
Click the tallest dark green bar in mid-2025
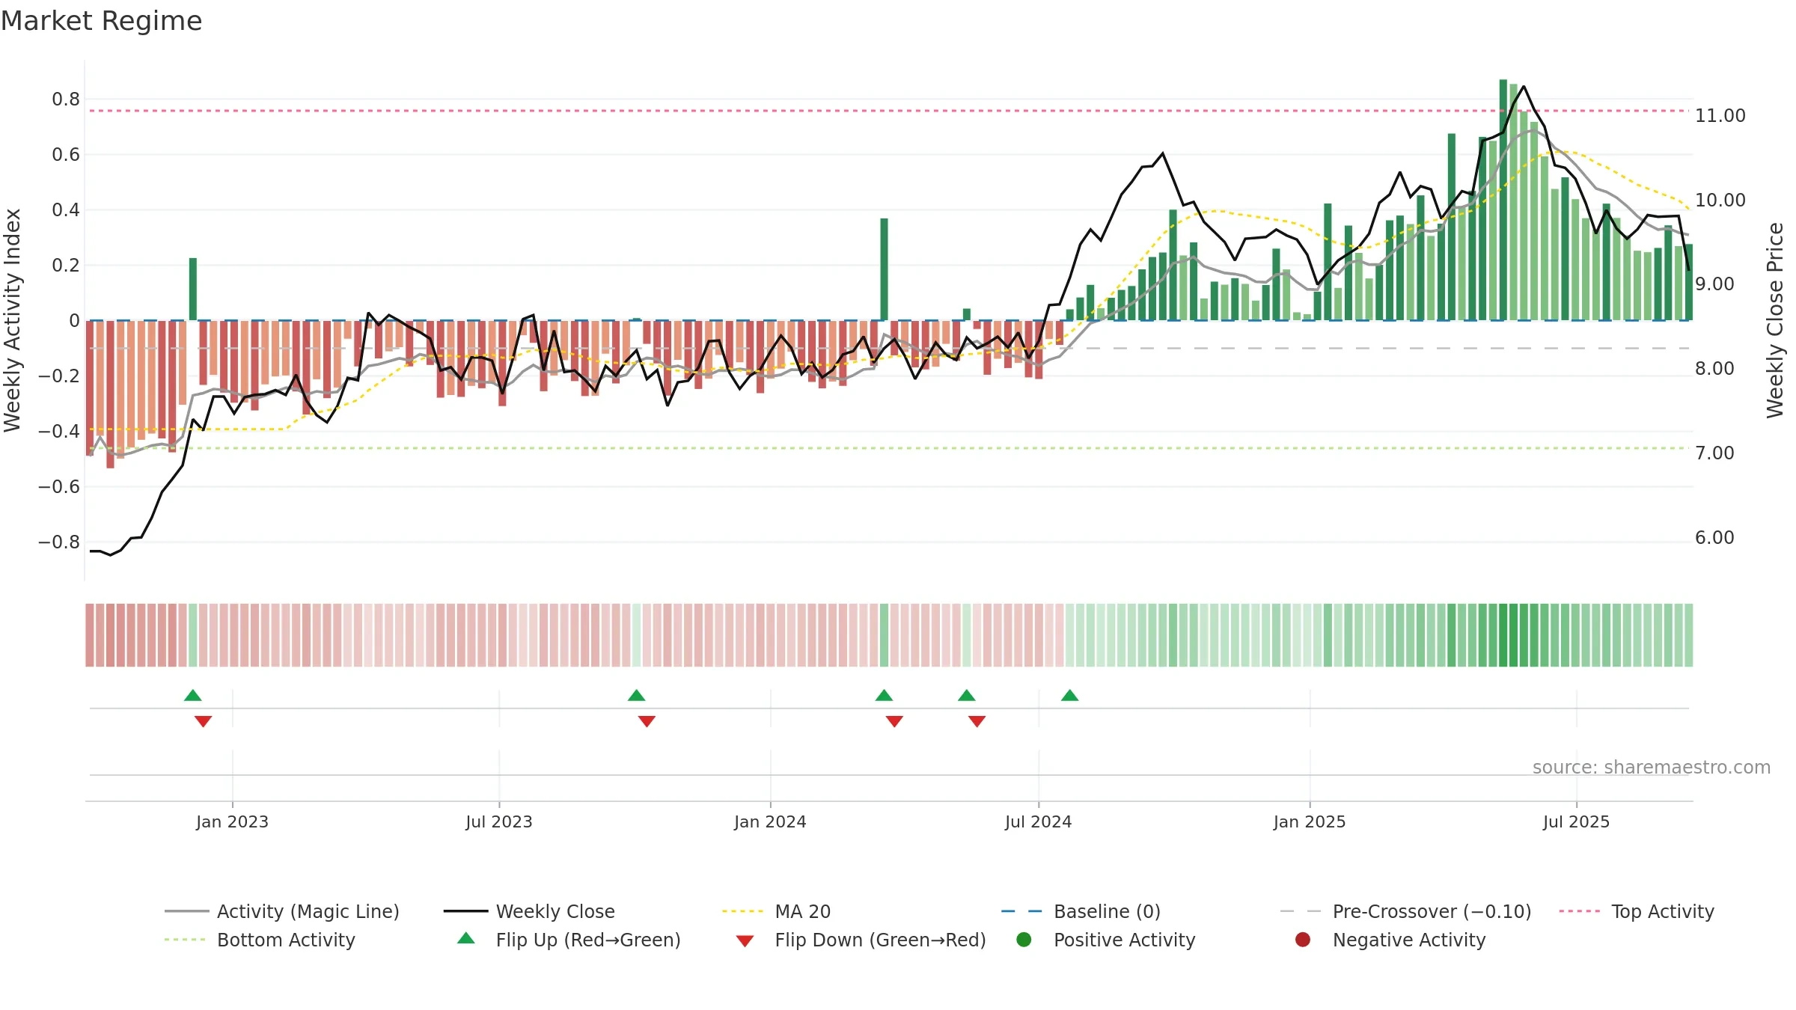[1503, 200]
